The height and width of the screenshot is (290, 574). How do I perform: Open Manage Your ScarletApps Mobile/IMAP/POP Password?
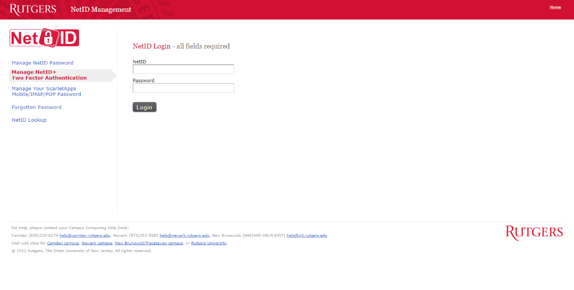(47, 91)
